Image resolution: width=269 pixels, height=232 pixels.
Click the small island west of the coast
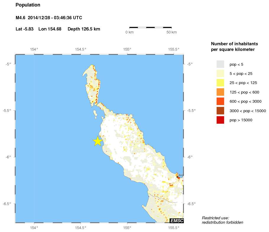click(x=95, y=114)
